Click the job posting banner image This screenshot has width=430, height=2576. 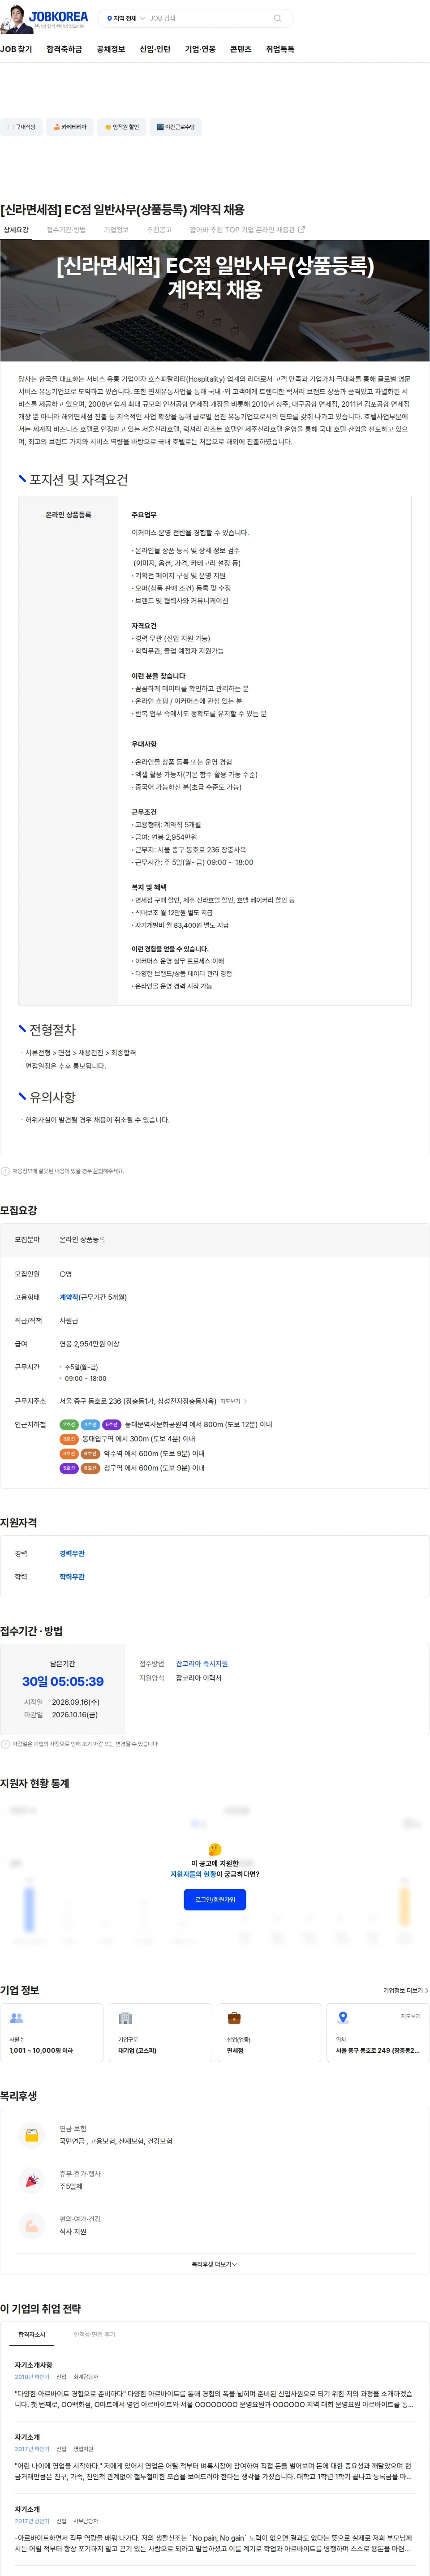pyautogui.click(x=215, y=300)
